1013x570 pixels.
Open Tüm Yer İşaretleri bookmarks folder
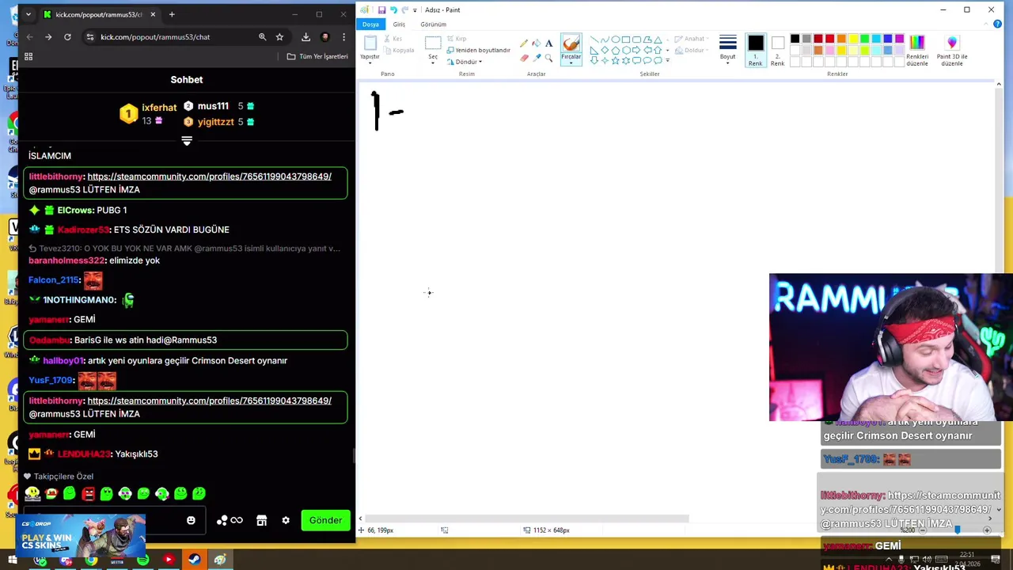(317, 56)
